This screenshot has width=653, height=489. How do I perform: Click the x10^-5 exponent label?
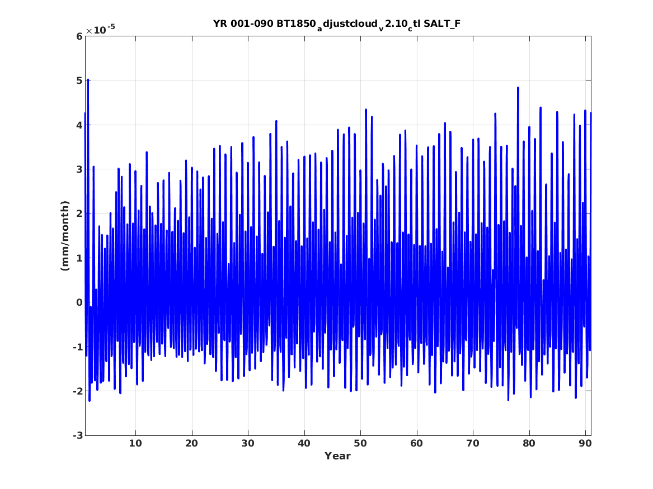tap(100, 30)
